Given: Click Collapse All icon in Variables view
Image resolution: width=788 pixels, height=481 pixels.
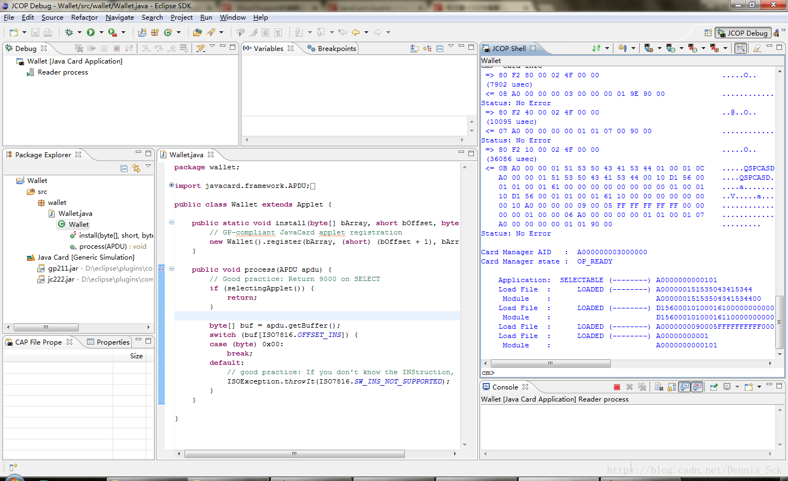Looking at the screenshot, I should click(x=439, y=48).
